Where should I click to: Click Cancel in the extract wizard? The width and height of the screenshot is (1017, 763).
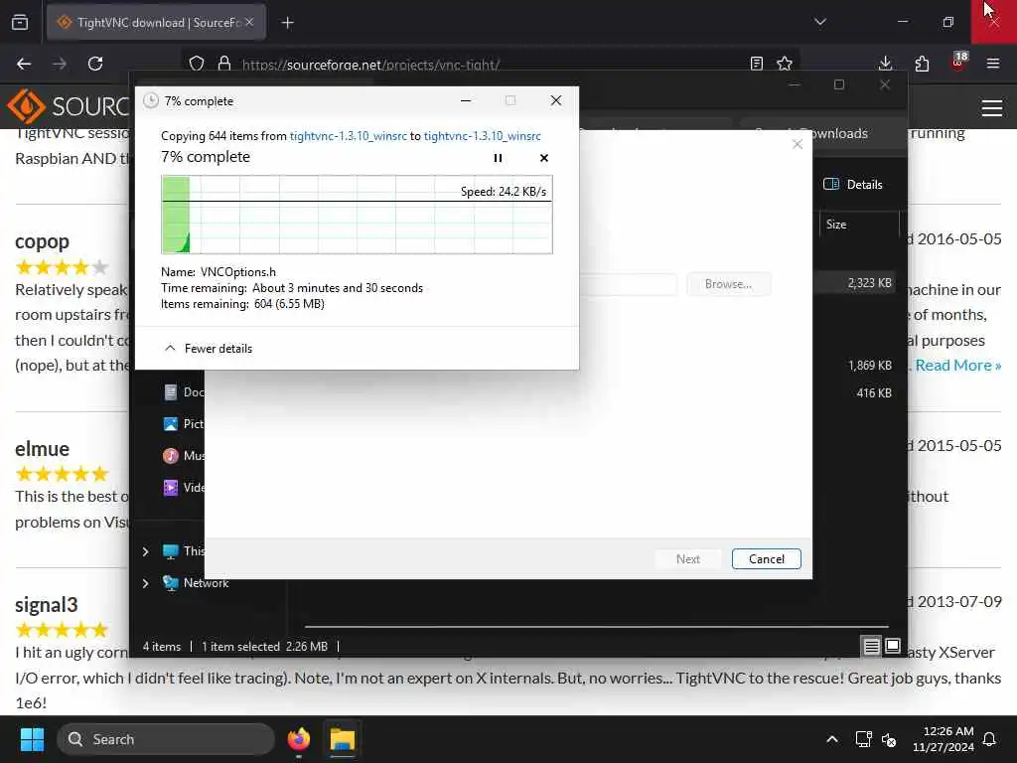766,558
